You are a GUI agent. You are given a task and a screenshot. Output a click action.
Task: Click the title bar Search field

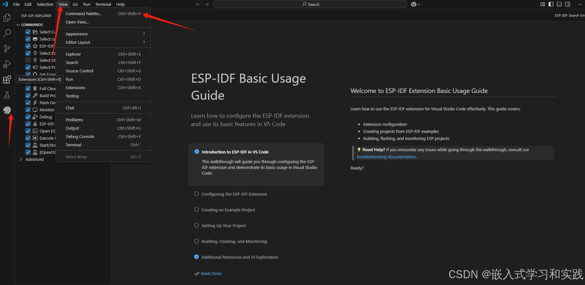pyautogui.click(x=310, y=4)
